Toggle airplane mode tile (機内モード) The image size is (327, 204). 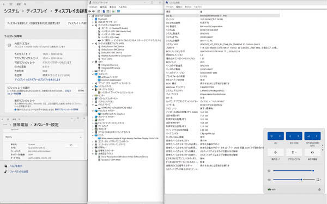coord(275,152)
